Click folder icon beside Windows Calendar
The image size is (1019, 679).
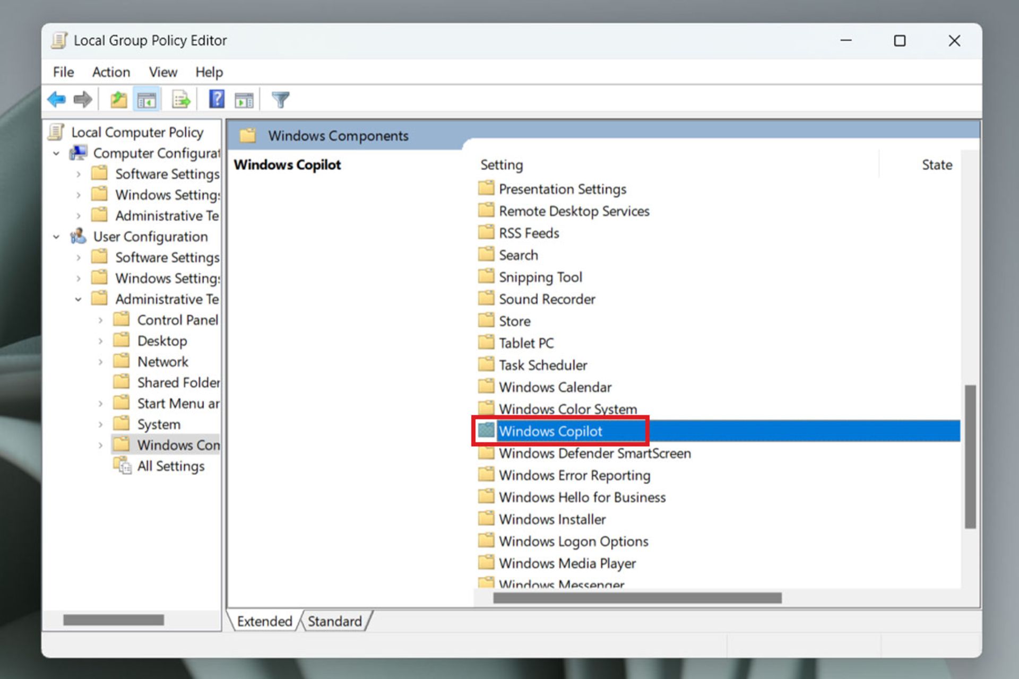[x=486, y=386]
